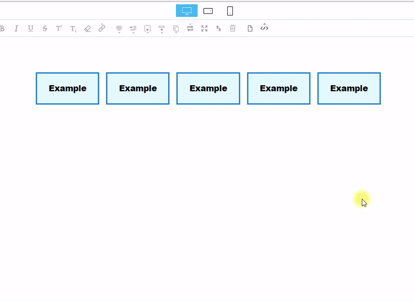Click the trash delete icon

[233, 28]
